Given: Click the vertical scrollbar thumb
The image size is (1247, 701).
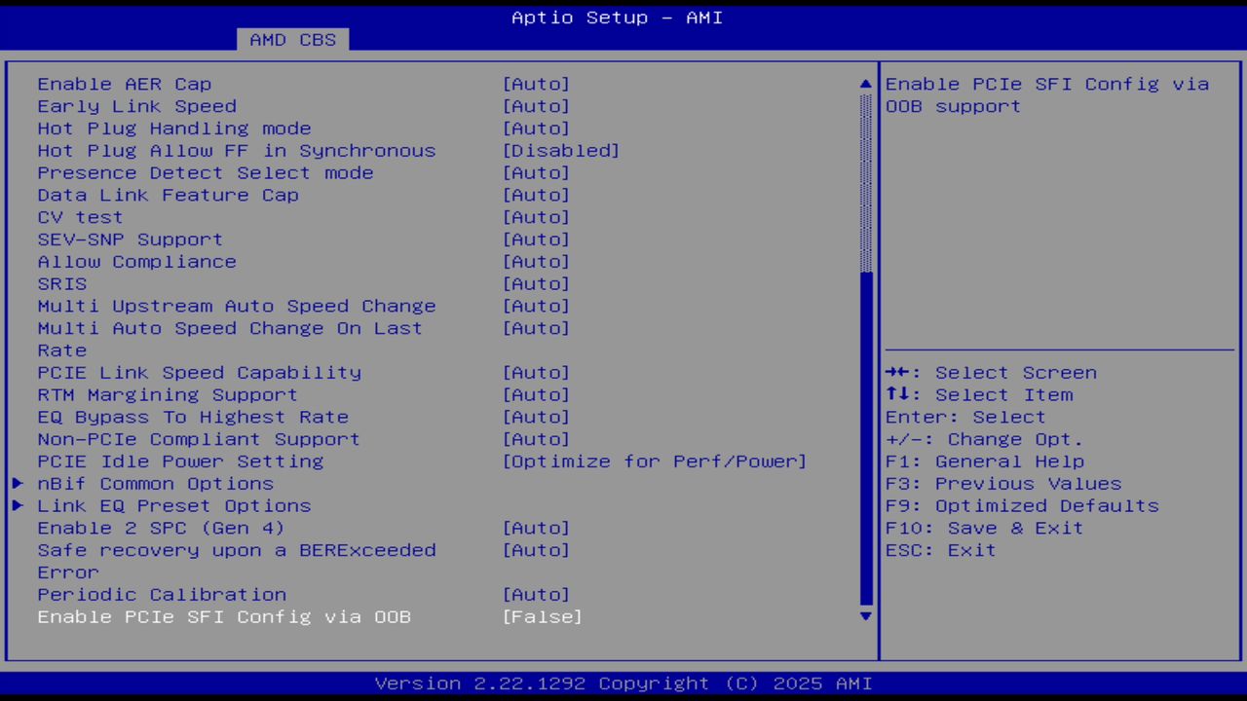Looking at the screenshot, I should pyautogui.click(x=866, y=438).
